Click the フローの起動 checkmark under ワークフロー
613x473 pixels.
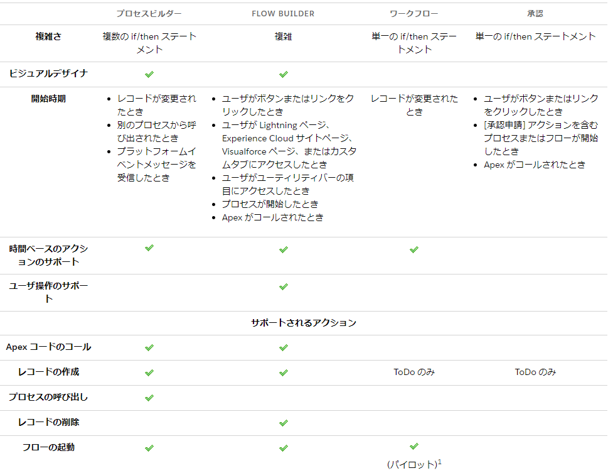pyautogui.click(x=414, y=446)
